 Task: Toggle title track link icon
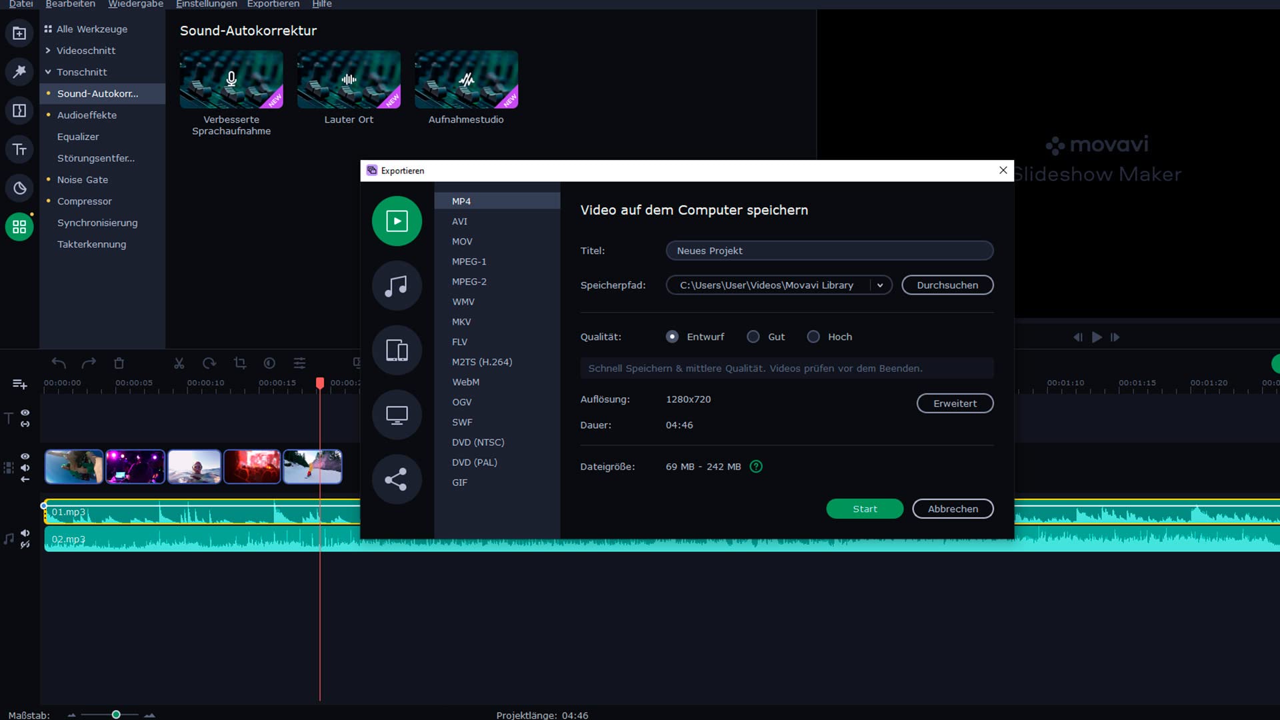pos(25,424)
